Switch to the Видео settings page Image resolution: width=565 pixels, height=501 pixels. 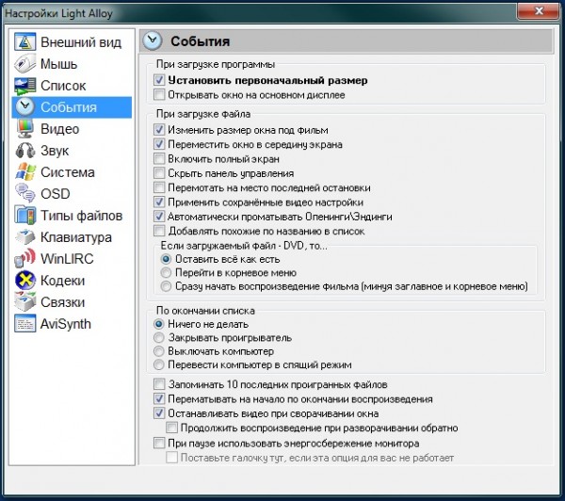[60, 129]
